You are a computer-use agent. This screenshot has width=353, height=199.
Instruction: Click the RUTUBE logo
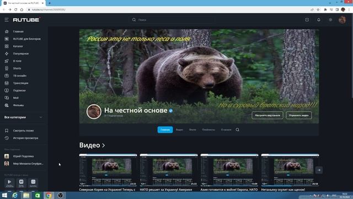coord(26,20)
